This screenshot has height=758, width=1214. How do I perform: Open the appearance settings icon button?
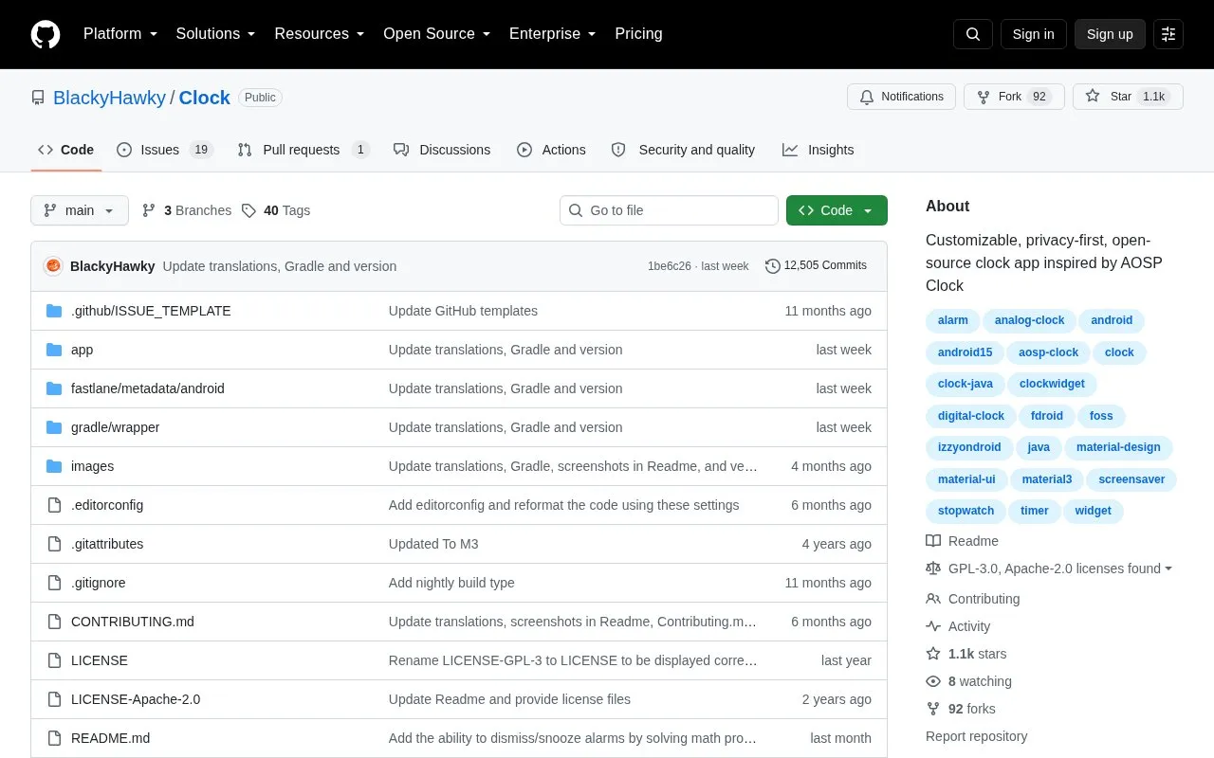tap(1168, 34)
